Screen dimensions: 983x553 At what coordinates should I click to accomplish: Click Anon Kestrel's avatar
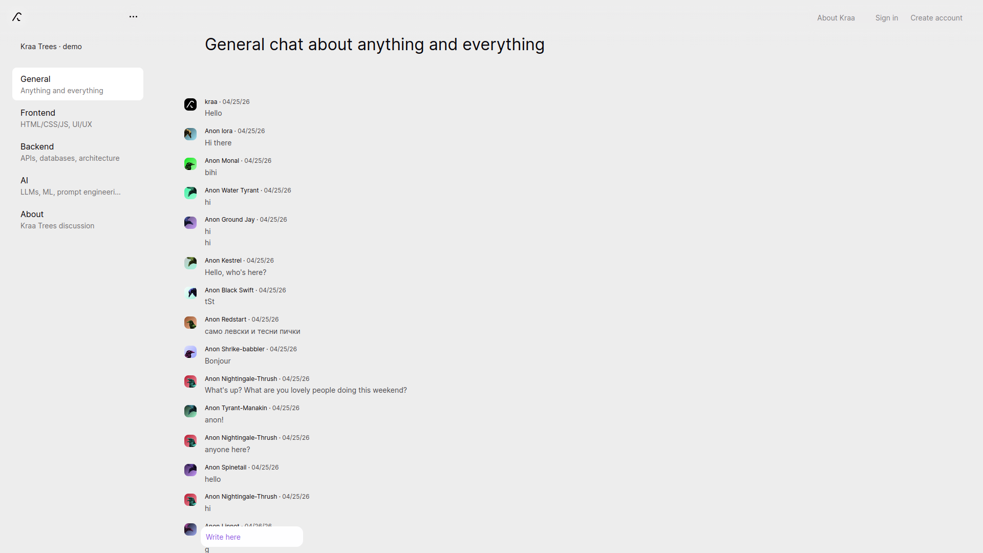(190, 263)
